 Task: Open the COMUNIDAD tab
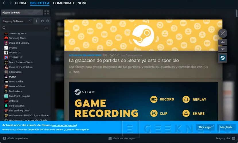[63, 3]
